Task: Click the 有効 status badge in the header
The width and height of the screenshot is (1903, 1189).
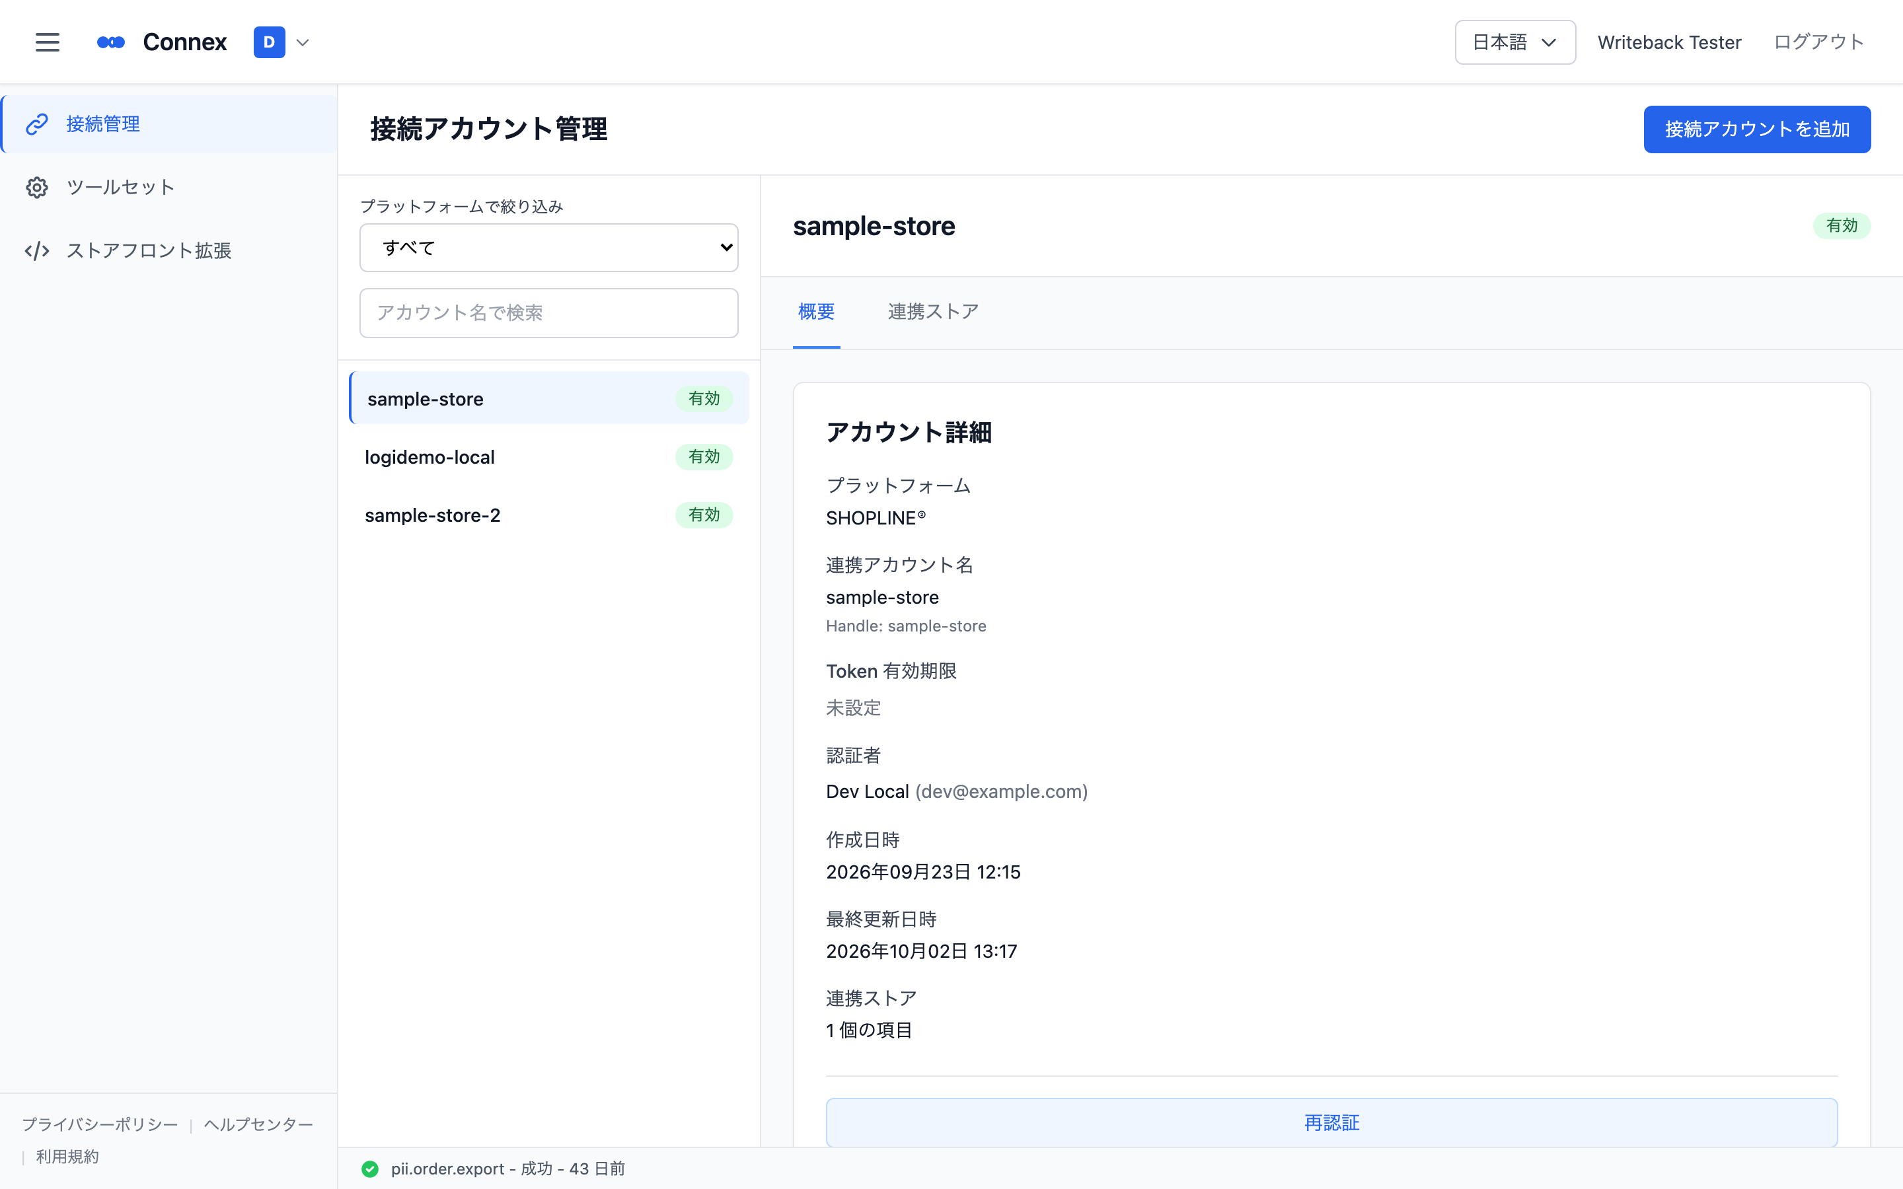Action: coord(1842,226)
